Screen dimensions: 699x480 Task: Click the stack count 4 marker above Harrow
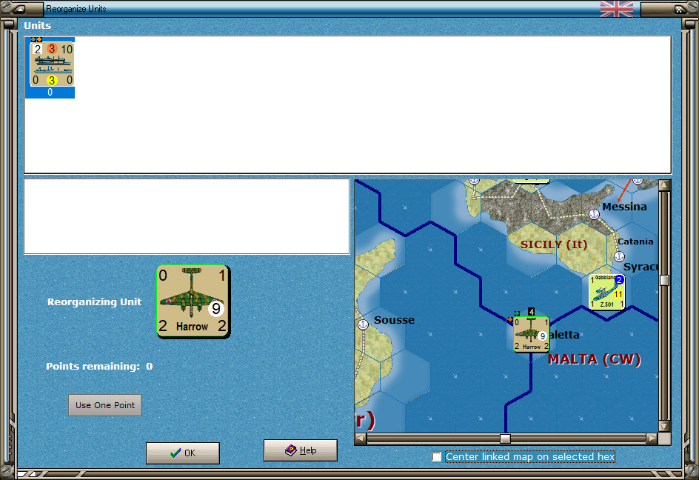[x=531, y=311]
